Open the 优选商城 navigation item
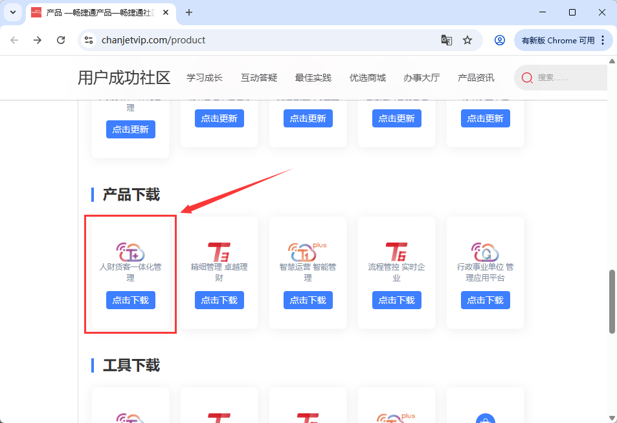 point(368,78)
